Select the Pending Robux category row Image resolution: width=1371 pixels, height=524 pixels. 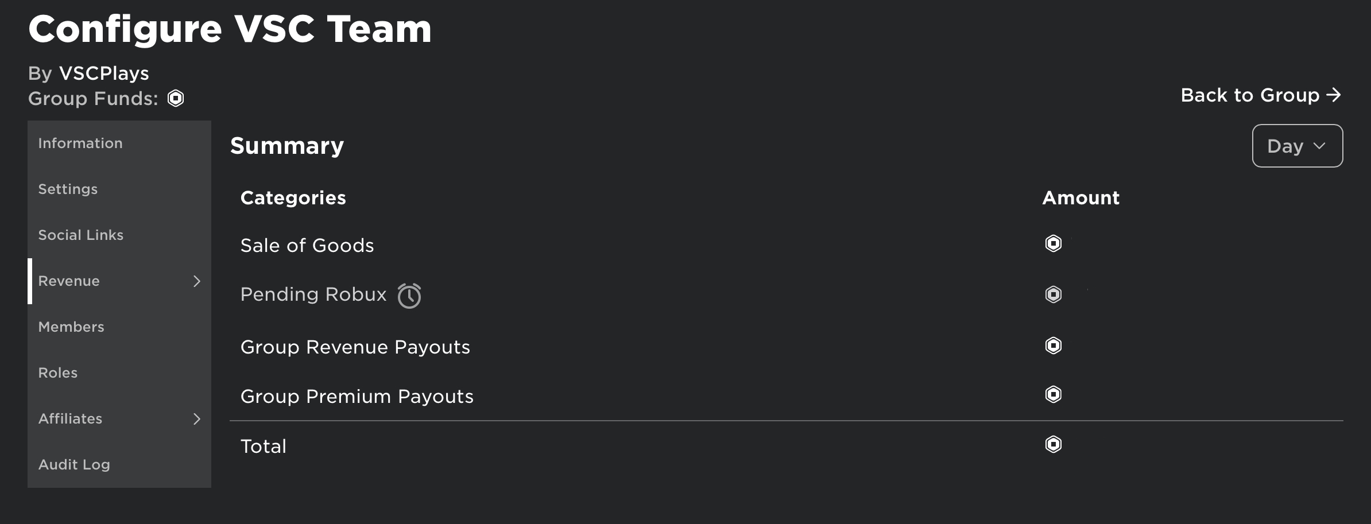(x=313, y=294)
